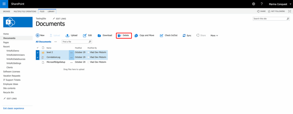Click the New plus icon
This screenshot has height=114, width=293.
tap(37, 35)
